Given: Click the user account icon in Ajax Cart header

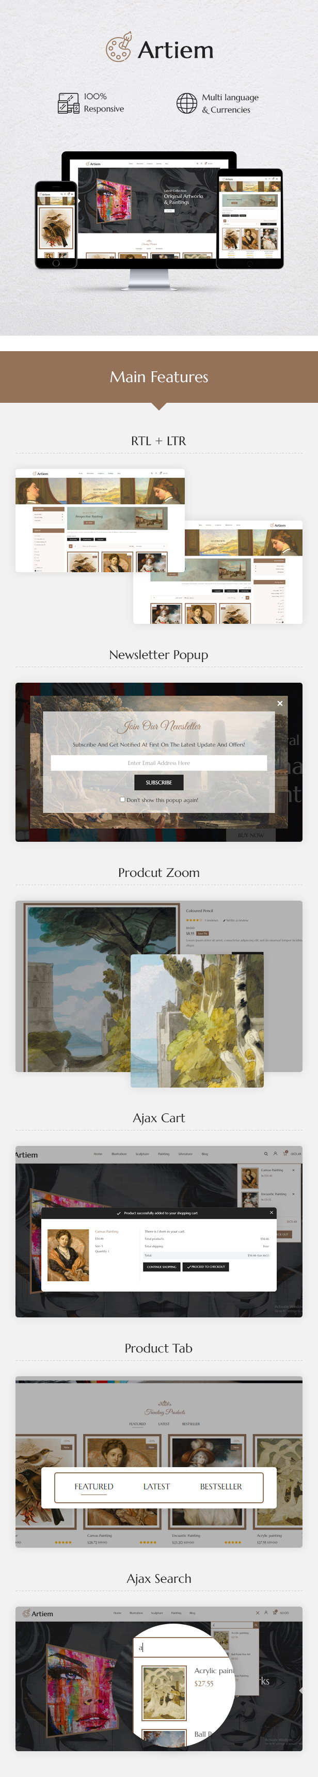Looking at the screenshot, I should (x=275, y=1153).
